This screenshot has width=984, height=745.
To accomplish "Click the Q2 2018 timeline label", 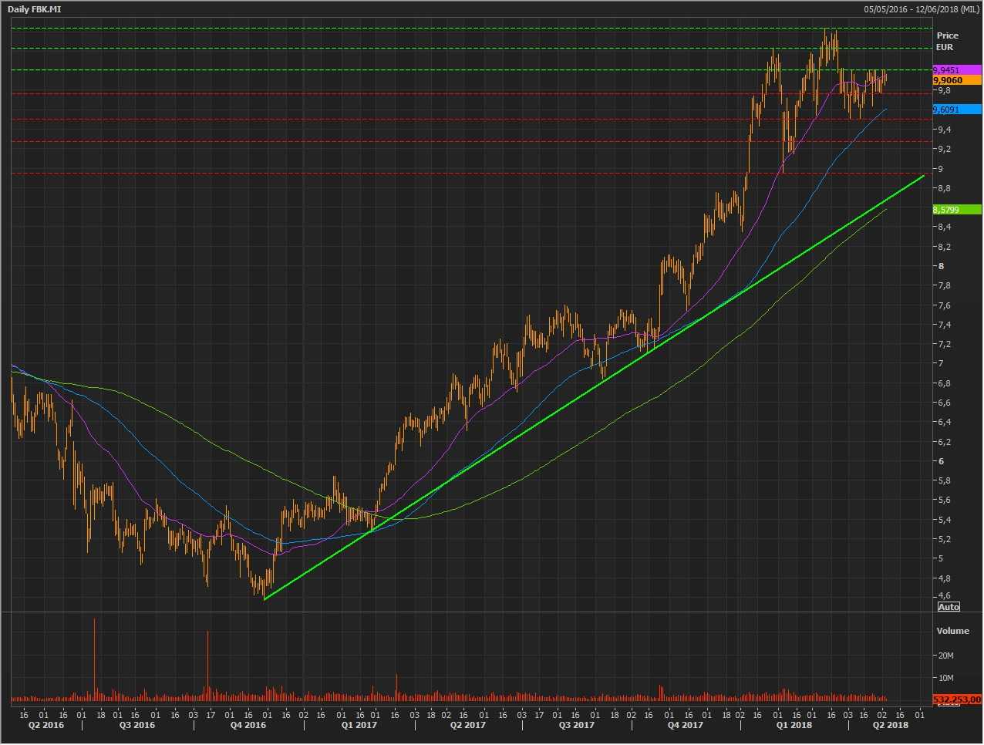I will coord(891,725).
